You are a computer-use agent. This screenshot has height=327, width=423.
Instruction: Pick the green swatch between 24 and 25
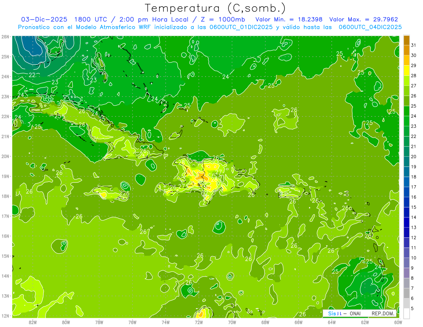click(406, 111)
